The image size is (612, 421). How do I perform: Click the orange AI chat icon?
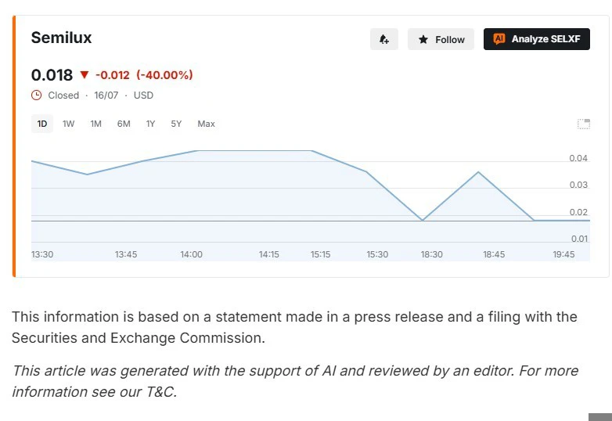[x=499, y=38]
